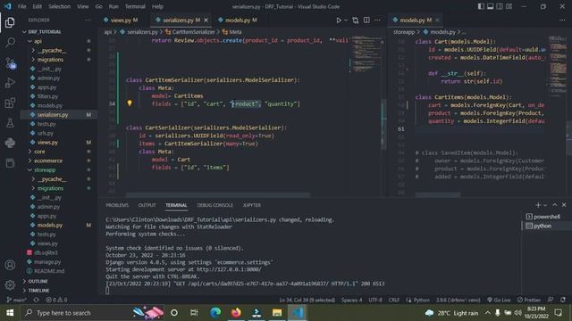Run the Python file play button
Screen dimensions: 572x321
click(338, 20)
